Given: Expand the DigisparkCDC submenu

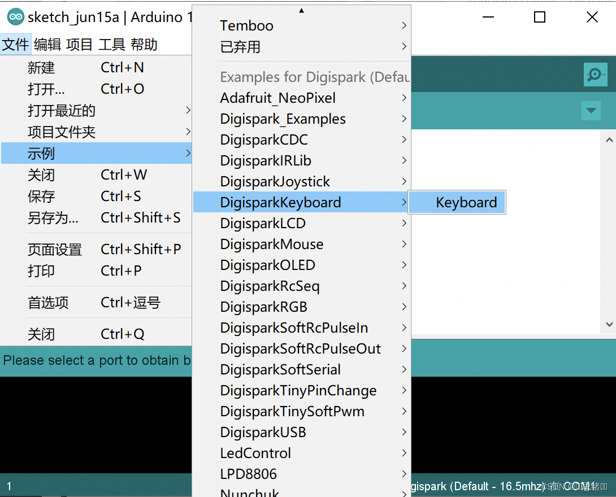Looking at the screenshot, I should click(x=302, y=139).
